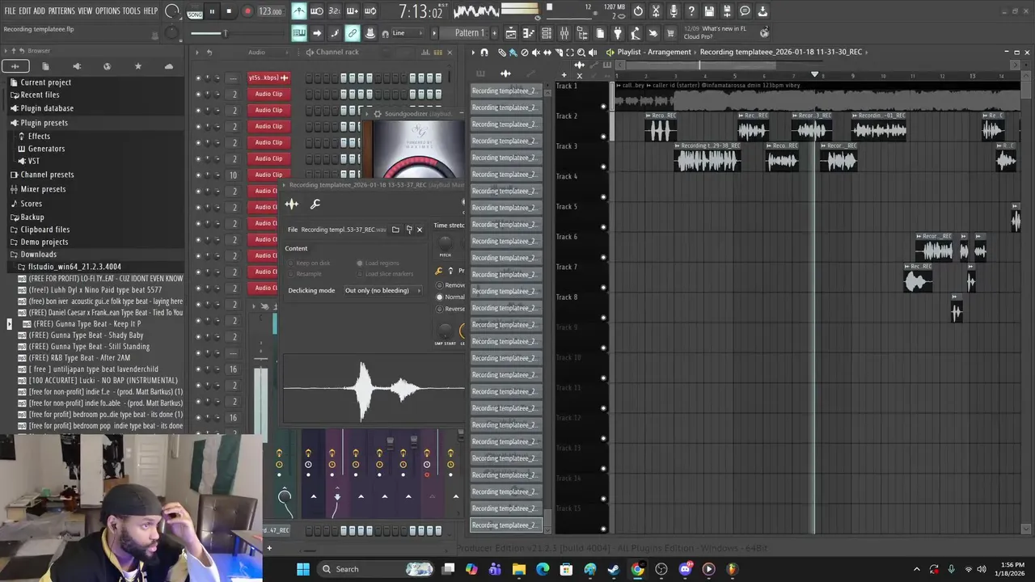Screen dimensions: 1035x582
Task: Open the View browser icon in toolbar
Action: pos(582,33)
